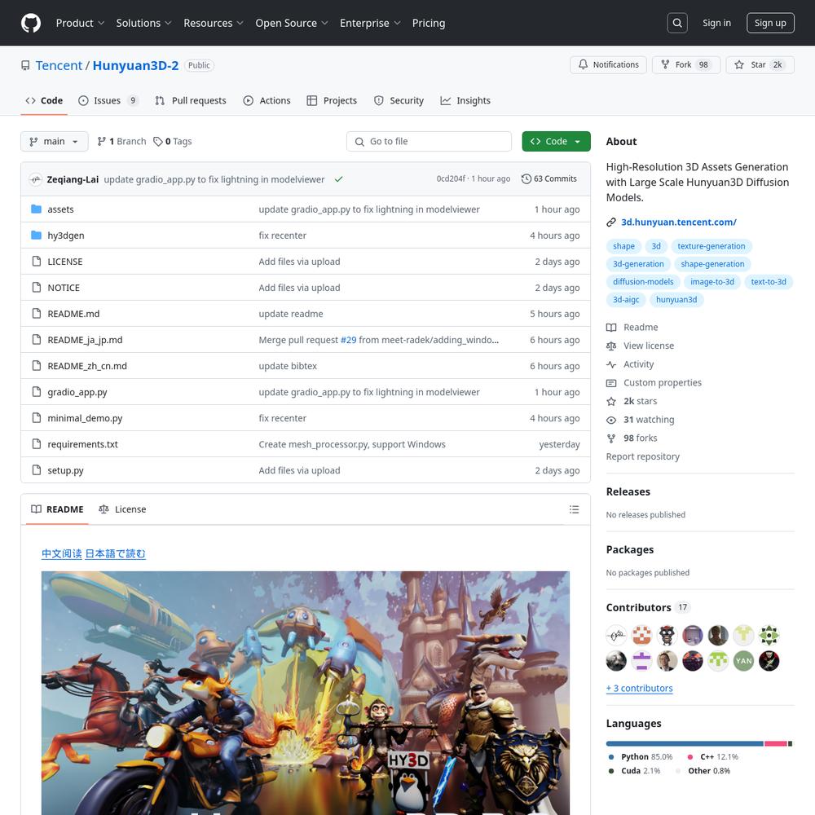Open the search magnifier button

[676, 23]
